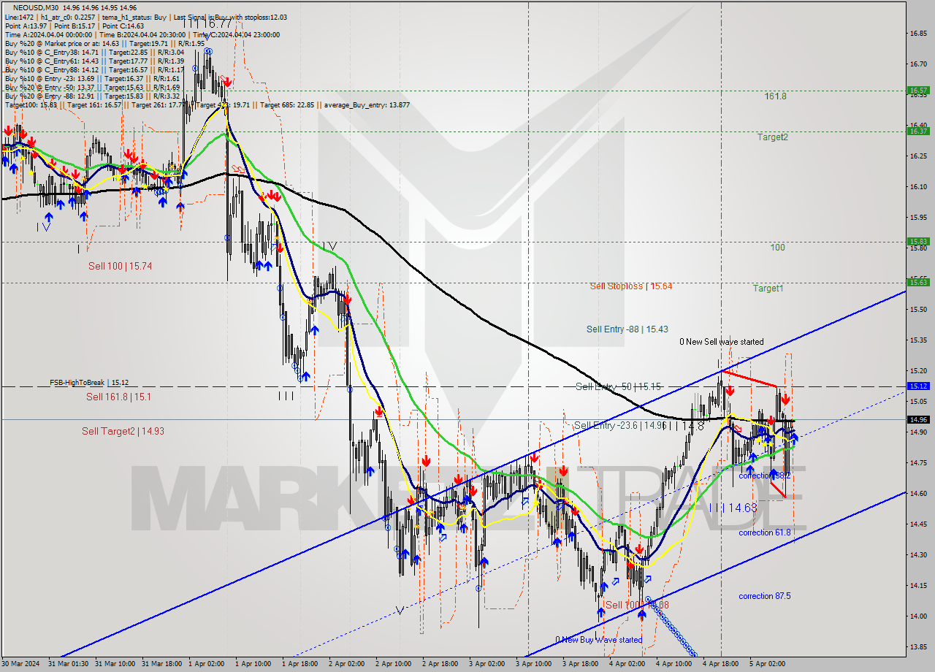Click the 'Buy %20 @ Entry -50: 13.37' line
Image resolution: width=935 pixels, height=672 pixels.
coord(93,88)
